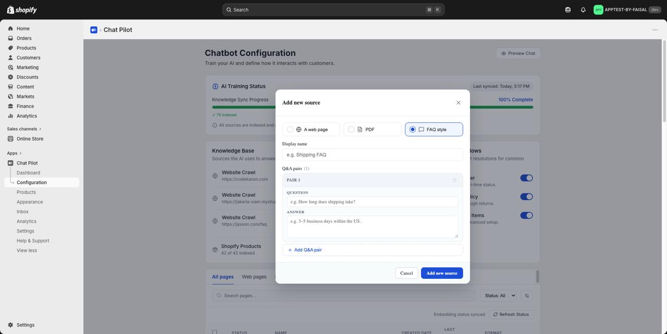Expand the Sales channels section
Screen dimensions: 667x334
point(24,129)
